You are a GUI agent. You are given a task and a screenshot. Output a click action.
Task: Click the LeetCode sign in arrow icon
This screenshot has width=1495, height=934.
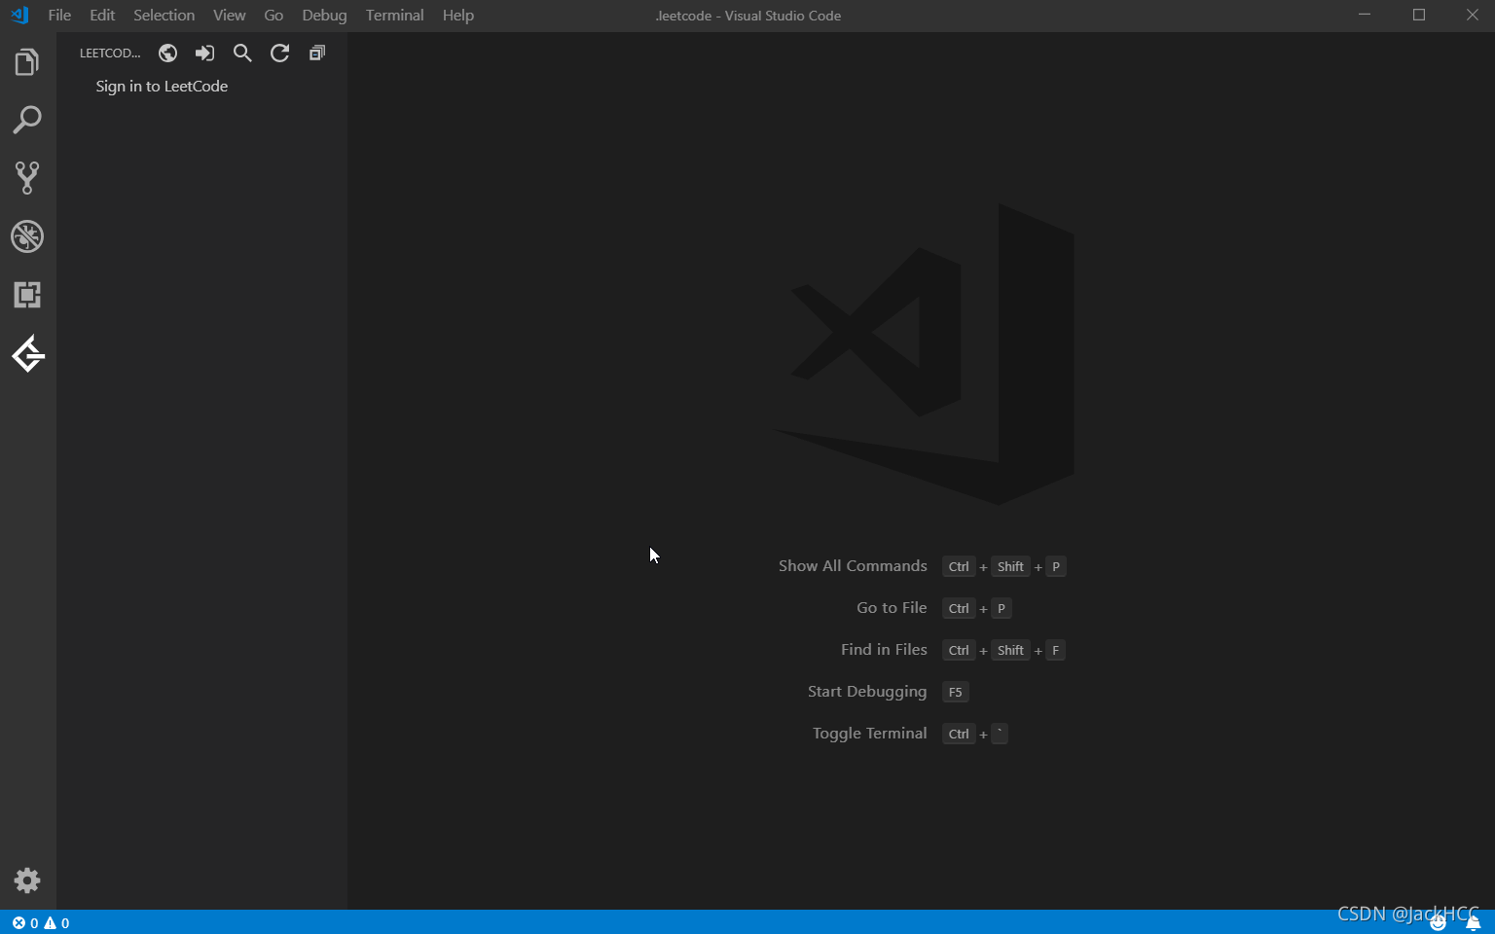204,54
